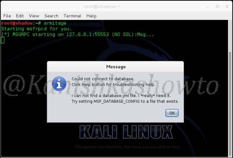The height and width of the screenshot is (158, 233).
Task: Close the root@shadow terminal window
Action: coord(227,6)
